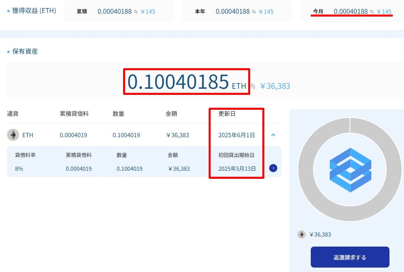Screen dimensions: 404x272
Task: Click 0.1004019 quantity in the detail row
Action: (x=130, y=169)
